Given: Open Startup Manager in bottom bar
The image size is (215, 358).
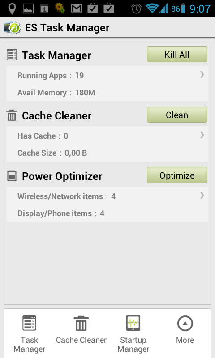Looking at the screenshot, I should tap(133, 334).
